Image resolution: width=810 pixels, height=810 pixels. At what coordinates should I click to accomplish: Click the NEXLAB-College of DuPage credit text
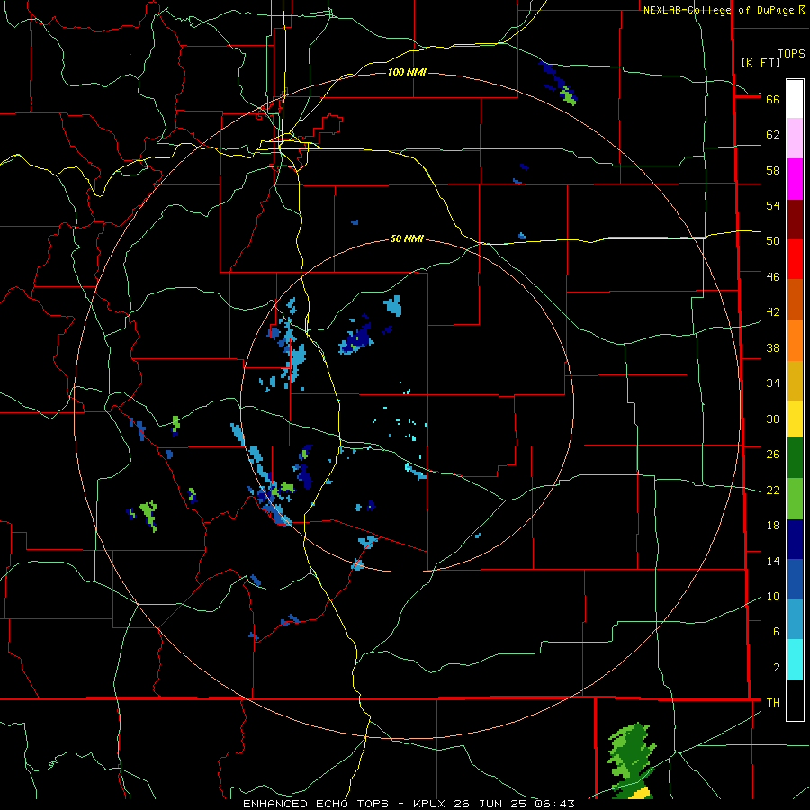[x=724, y=10]
